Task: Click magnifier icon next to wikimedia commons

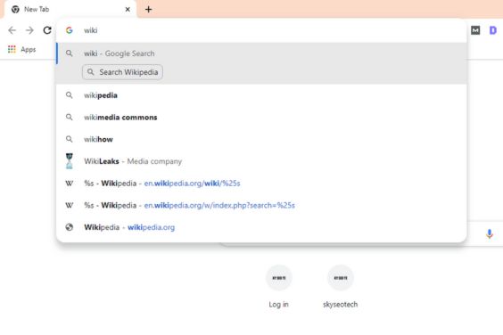Action: tap(69, 118)
